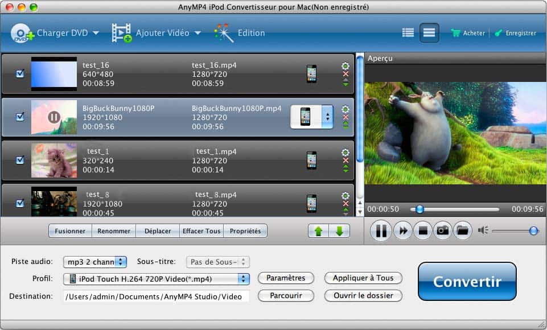Open the Sous-titre dropdown
The width and height of the screenshot is (547, 330).
(218, 262)
